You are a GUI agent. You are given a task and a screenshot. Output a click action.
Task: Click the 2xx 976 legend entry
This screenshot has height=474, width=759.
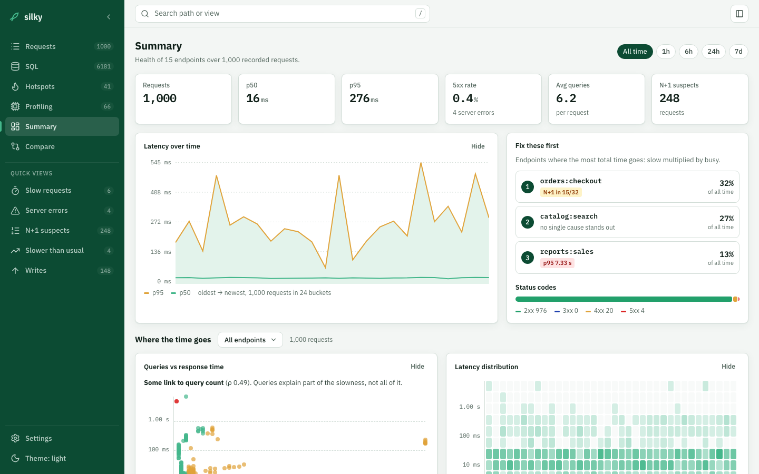[531, 311]
